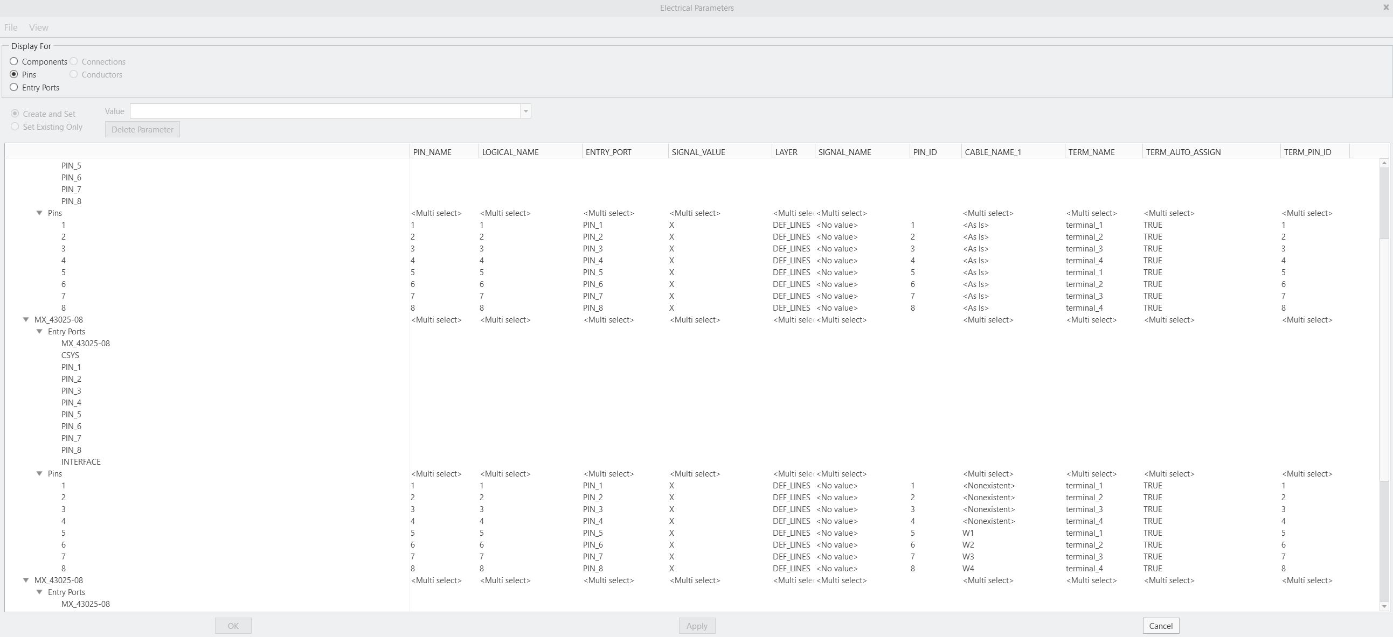Click inside the Value input field
Image resolution: width=1393 pixels, height=637 pixels.
(324, 111)
